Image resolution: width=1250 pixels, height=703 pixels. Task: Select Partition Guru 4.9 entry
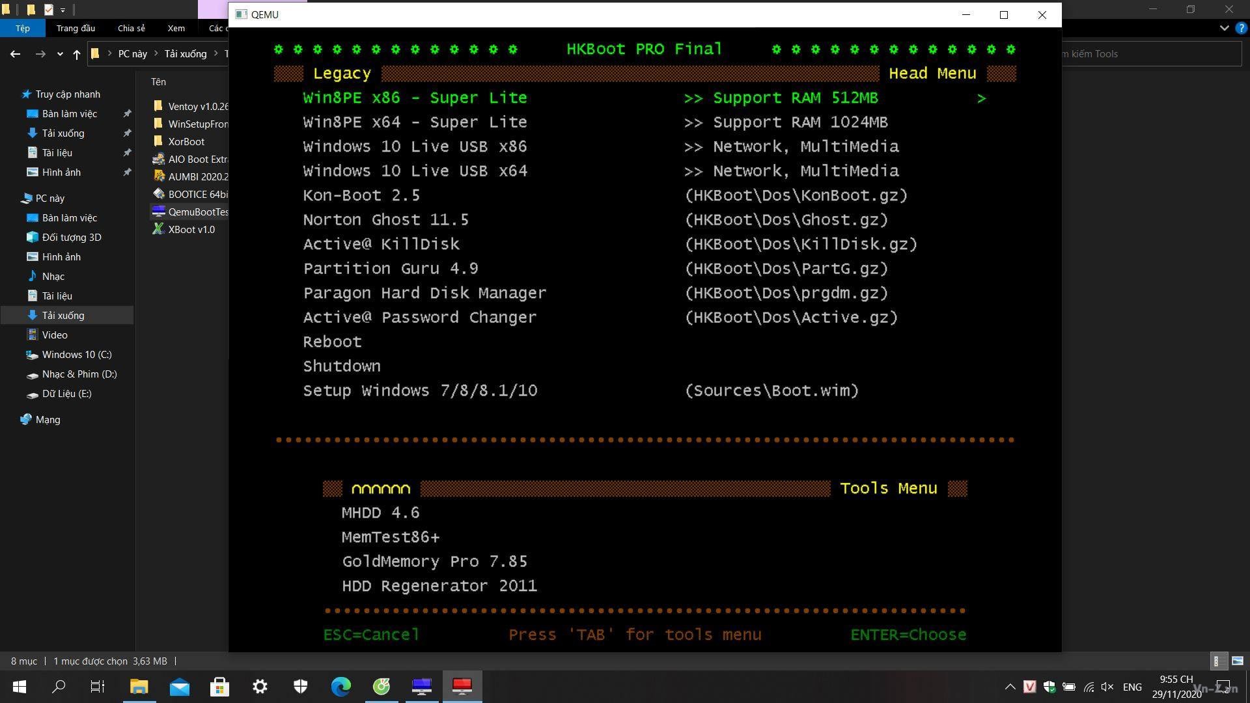[x=391, y=269]
